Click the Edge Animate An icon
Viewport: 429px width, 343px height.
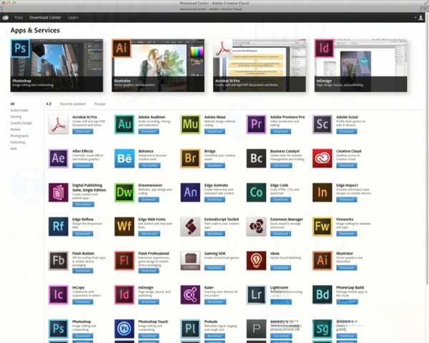pyautogui.click(x=190, y=192)
